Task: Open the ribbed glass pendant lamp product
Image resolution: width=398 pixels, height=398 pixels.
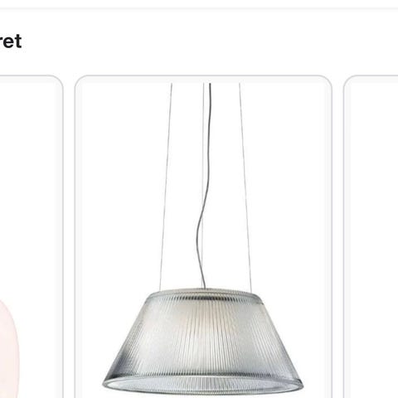Action: point(203,238)
